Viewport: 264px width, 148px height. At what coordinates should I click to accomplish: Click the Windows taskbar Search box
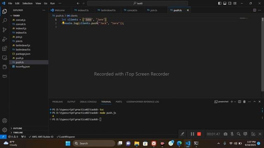tap(94, 143)
